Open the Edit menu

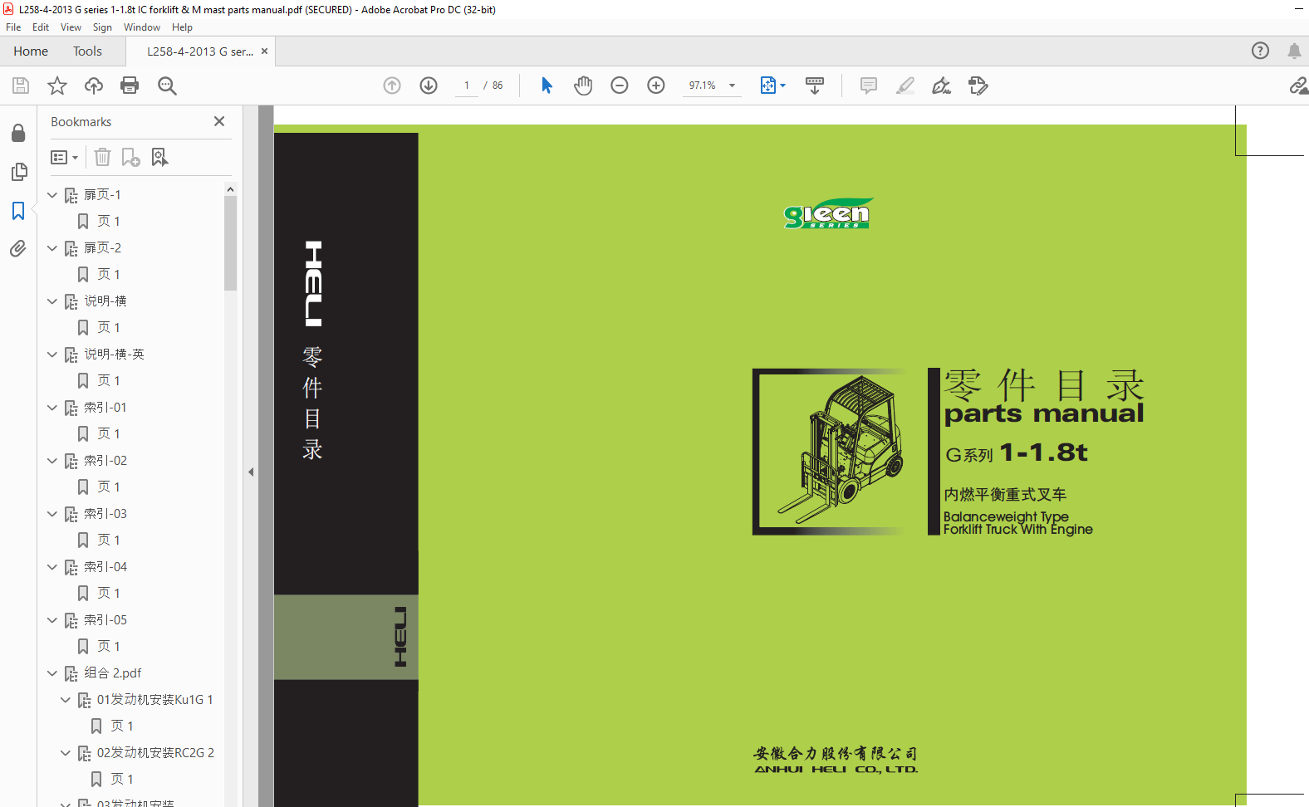point(41,27)
